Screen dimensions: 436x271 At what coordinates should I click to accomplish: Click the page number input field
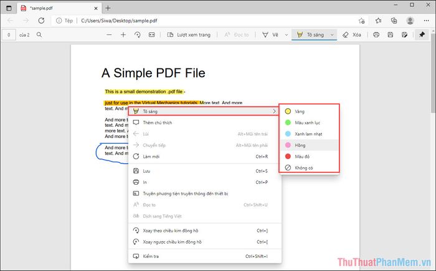9,35
